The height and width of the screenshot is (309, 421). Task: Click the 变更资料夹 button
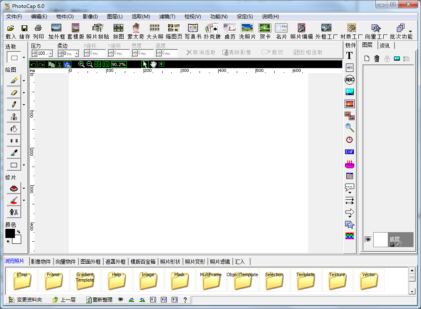26,299
